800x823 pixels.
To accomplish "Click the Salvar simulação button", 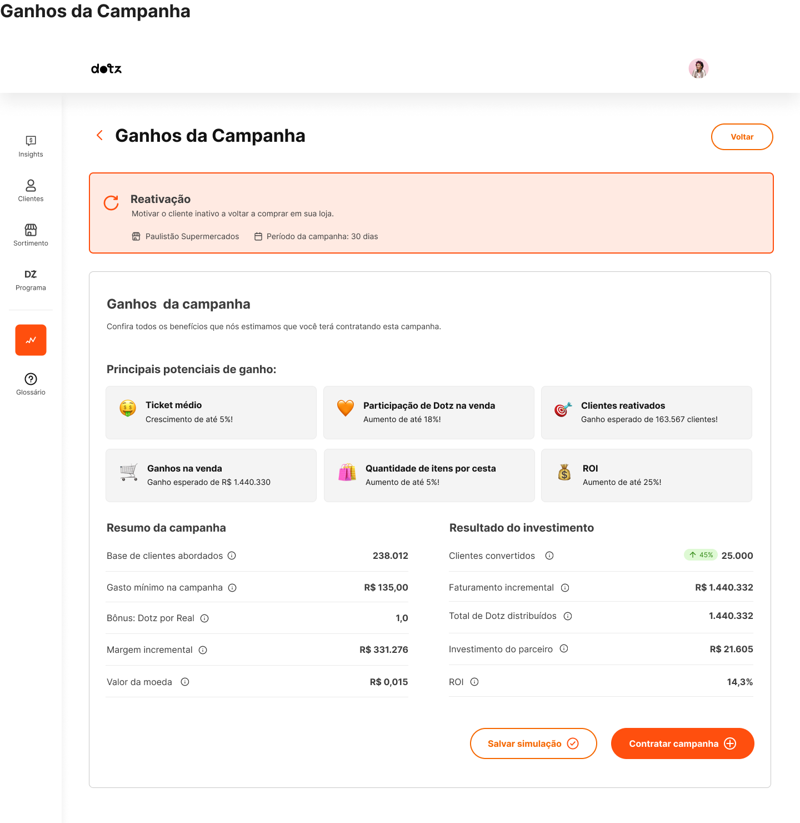I will (x=533, y=743).
